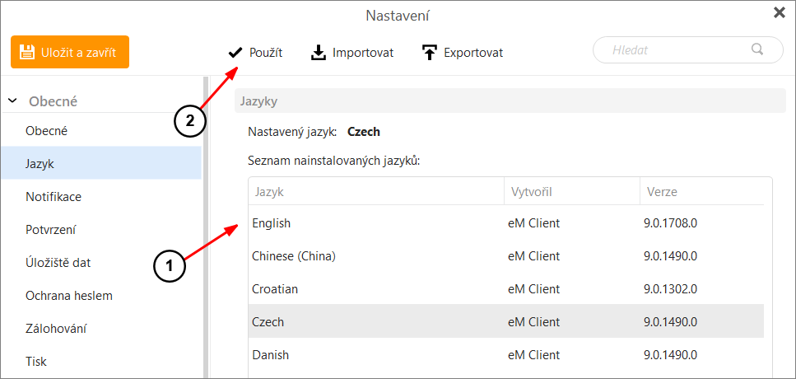Collapse the Obecné section chevron
The height and width of the screenshot is (379, 796).
click(x=12, y=101)
